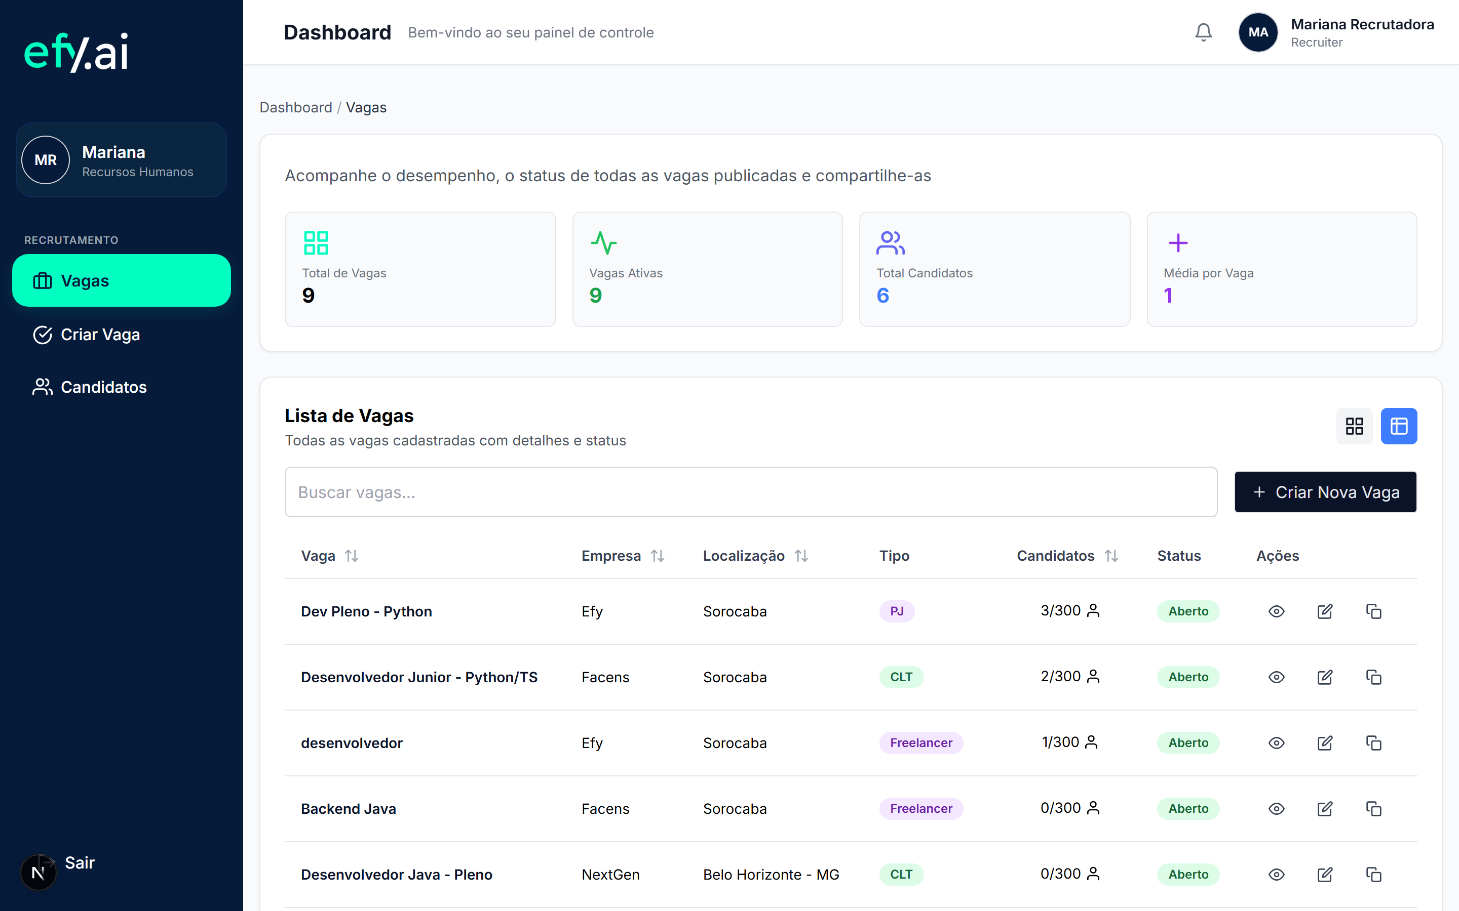Copy Desenvolvedor Junior - Python/TS vaga
Screen dimensions: 1459x911
point(1373,677)
